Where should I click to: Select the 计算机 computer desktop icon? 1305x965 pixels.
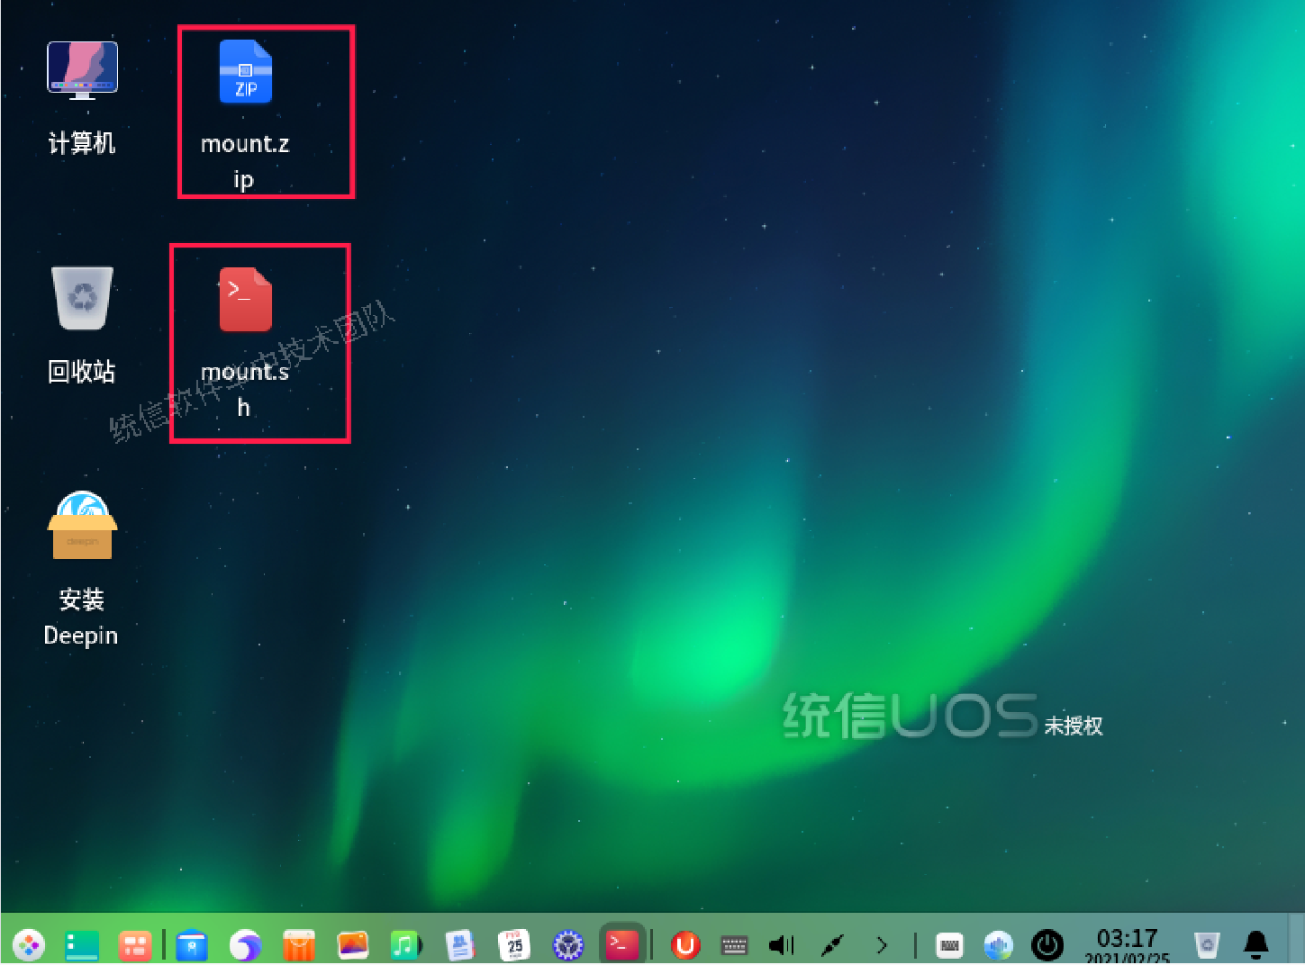pos(82,97)
